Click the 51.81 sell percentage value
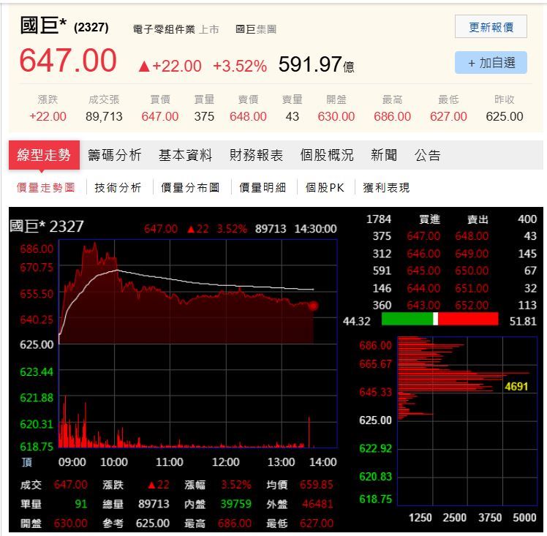547x536 pixels. [523, 321]
